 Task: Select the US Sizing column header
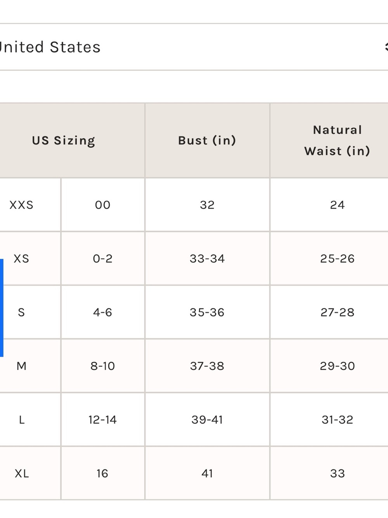64,140
